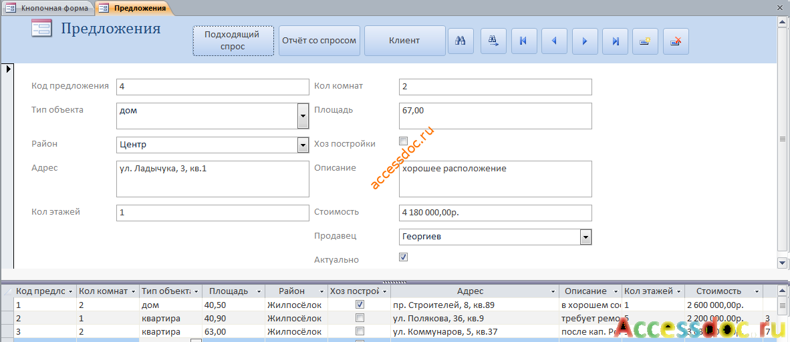790x342 pixels.
Task: Click квартира cell in row 2
Action: pos(171,318)
